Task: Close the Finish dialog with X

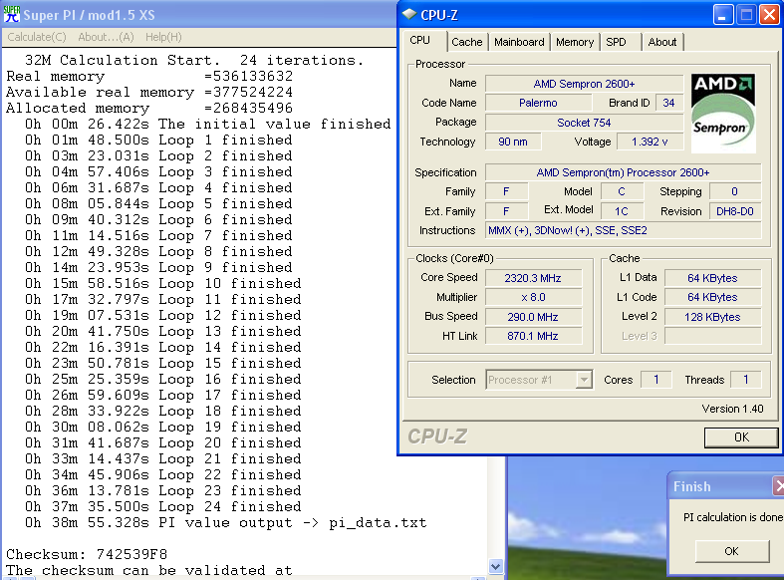Action: 778,485
